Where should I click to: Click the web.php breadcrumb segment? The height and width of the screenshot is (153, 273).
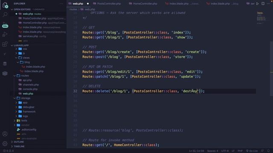(90, 9)
